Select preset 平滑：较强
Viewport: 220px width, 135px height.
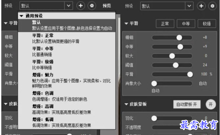(x=67, y=64)
